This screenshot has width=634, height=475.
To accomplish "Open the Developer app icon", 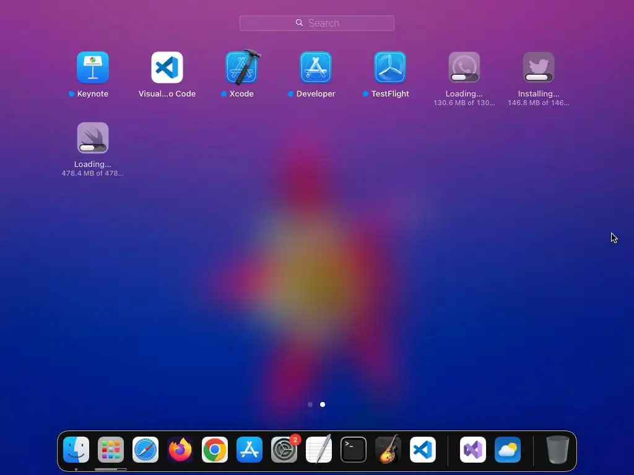I will pos(316,67).
